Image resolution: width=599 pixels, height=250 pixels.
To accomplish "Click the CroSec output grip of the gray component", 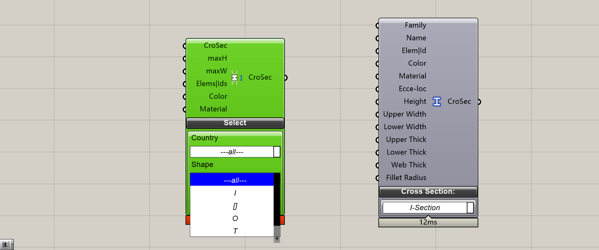I will [479, 102].
